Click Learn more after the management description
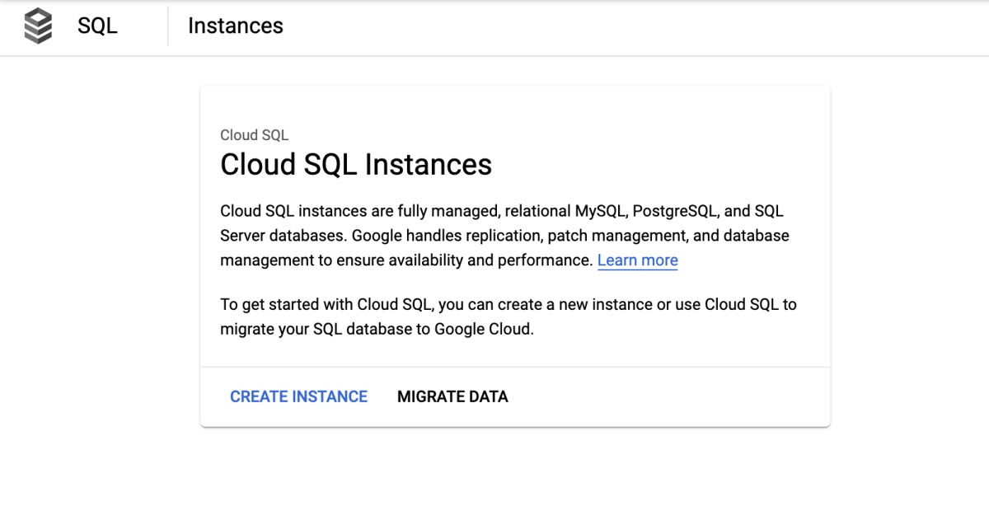989x525 pixels. click(x=637, y=260)
